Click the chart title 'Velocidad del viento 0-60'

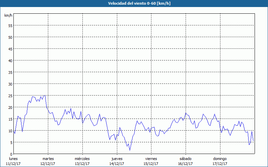pyautogui.click(x=134, y=3)
